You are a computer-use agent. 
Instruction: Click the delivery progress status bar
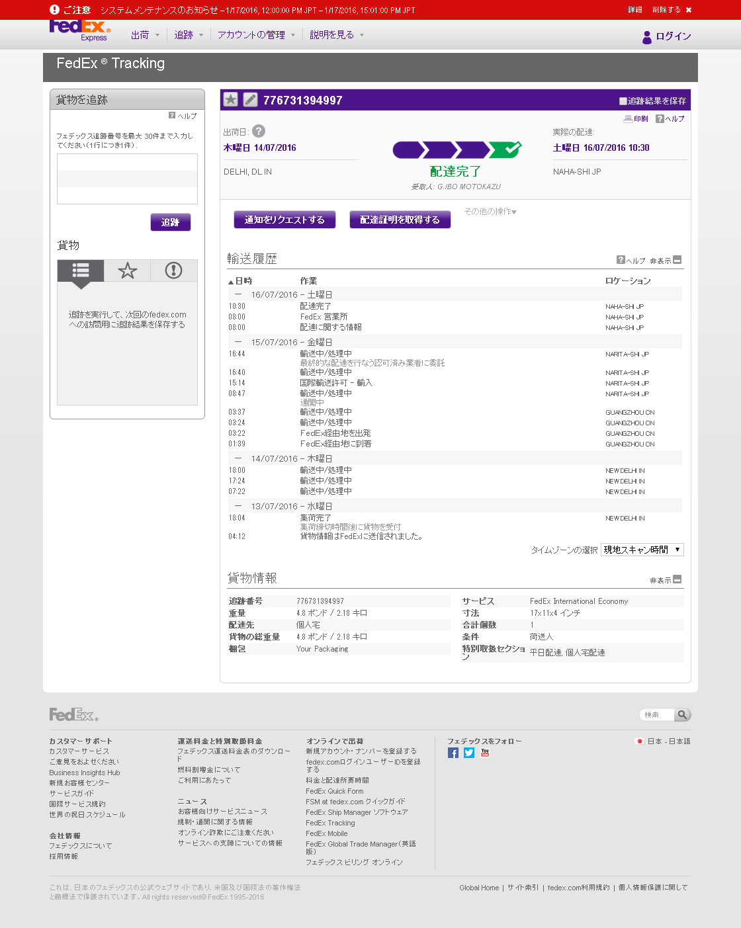pyautogui.click(x=457, y=149)
